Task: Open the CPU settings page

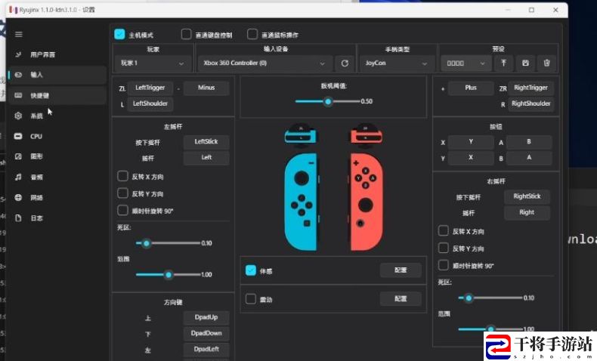Action: (x=57, y=136)
